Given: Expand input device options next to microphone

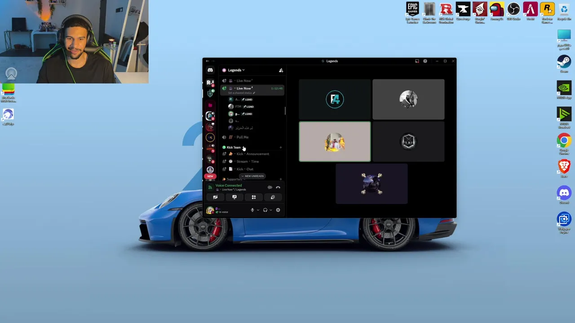Looking at the screenshot, I should pos(258,210).
